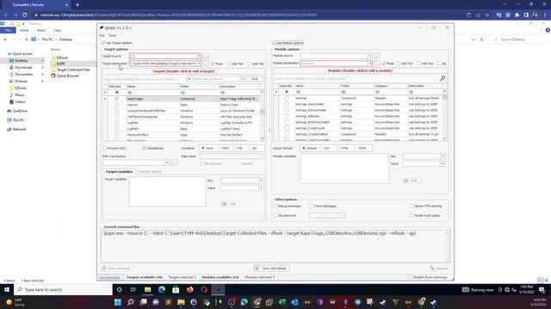Browse for Target destination with ellipsis button
Screen dimensions: 551x309
pyautogui.click(x=207, y=64)
